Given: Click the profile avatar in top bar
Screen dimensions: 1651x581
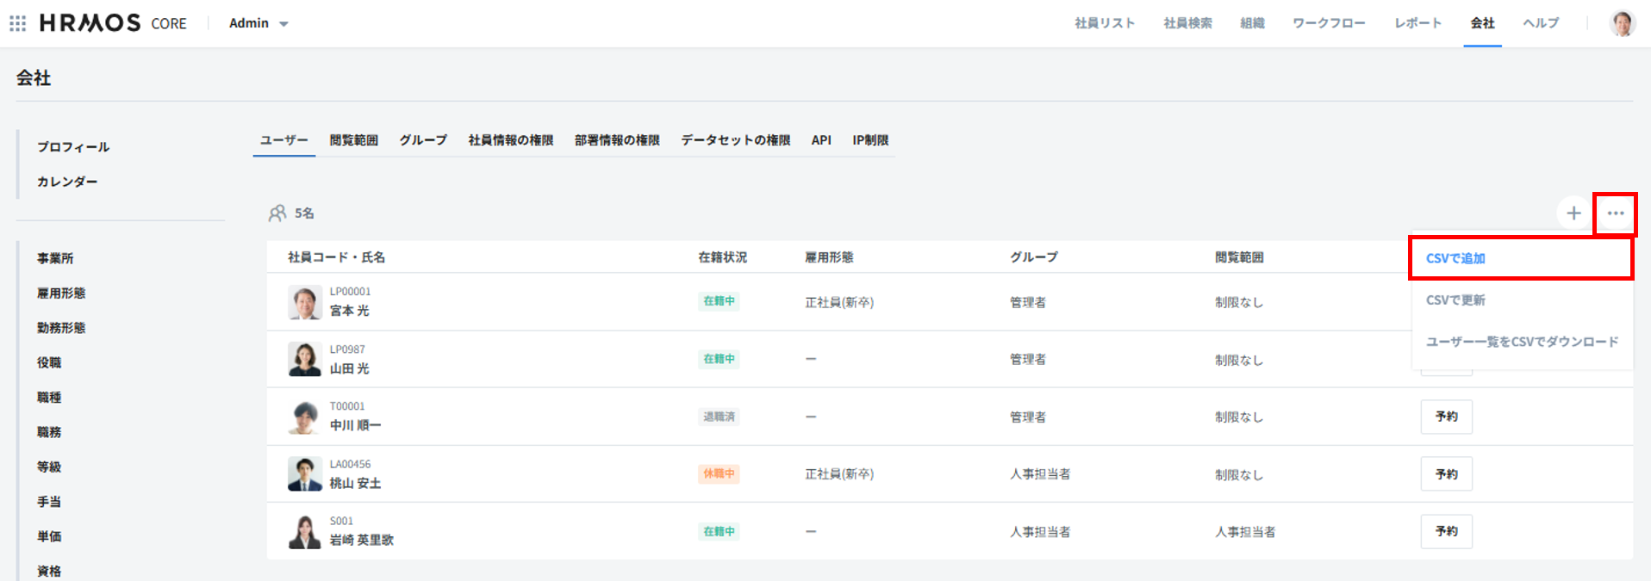Looking at the screenshot, I should [1622, 23].
